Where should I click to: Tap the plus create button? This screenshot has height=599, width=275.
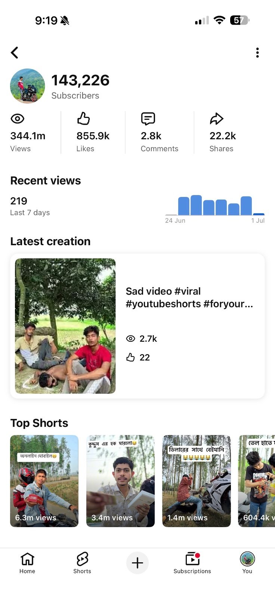pos(137,563)
